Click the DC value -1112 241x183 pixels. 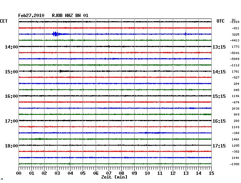[235, 65]
